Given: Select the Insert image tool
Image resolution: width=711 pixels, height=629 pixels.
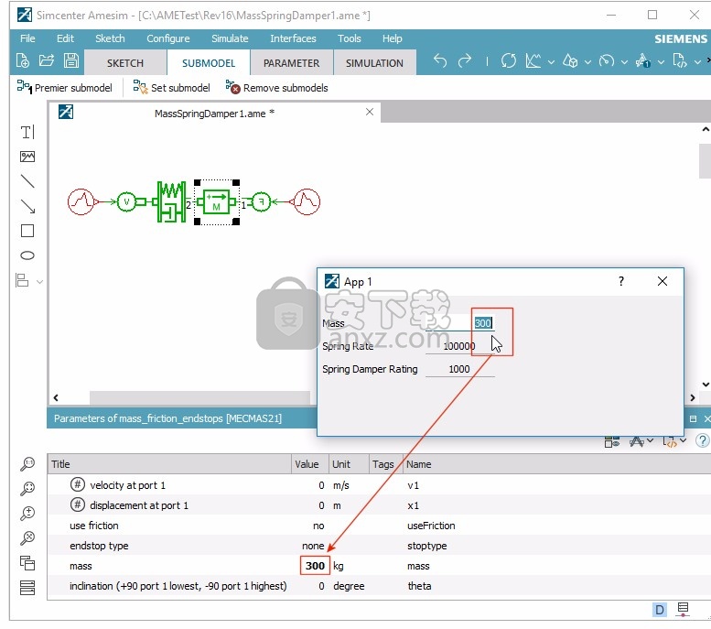Looking at the screenshot, I should coord(27,157).
